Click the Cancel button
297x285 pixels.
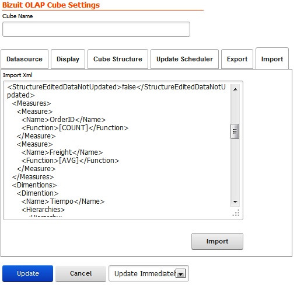[x=81, y=273]
